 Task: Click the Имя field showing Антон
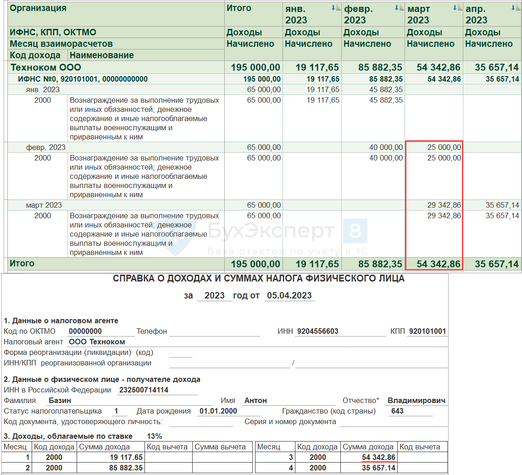(255, 400)
